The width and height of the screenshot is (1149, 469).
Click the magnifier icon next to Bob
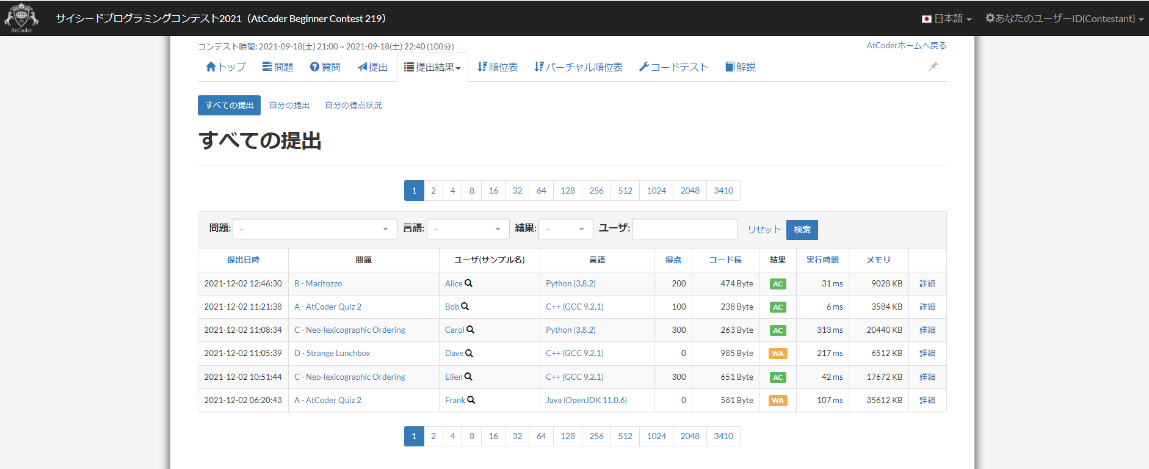point(465,307)
